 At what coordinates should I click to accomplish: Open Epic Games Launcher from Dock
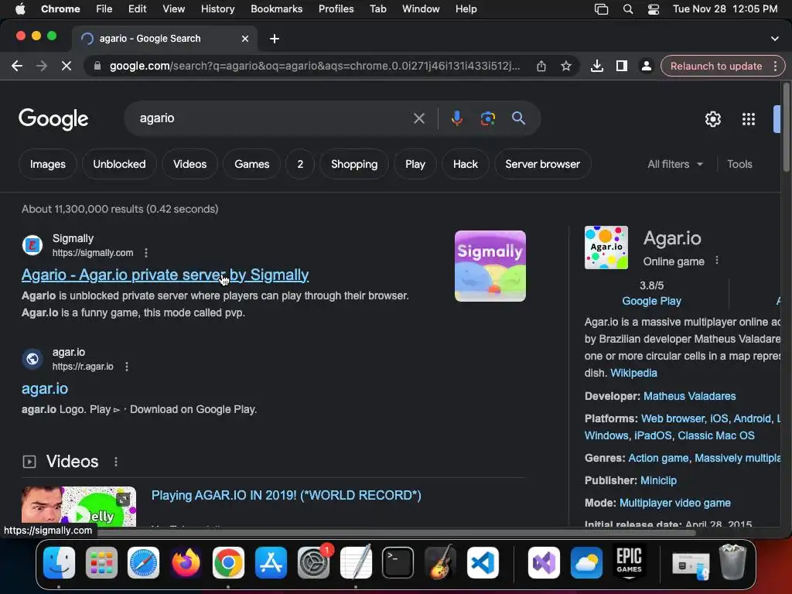[629, 563]
